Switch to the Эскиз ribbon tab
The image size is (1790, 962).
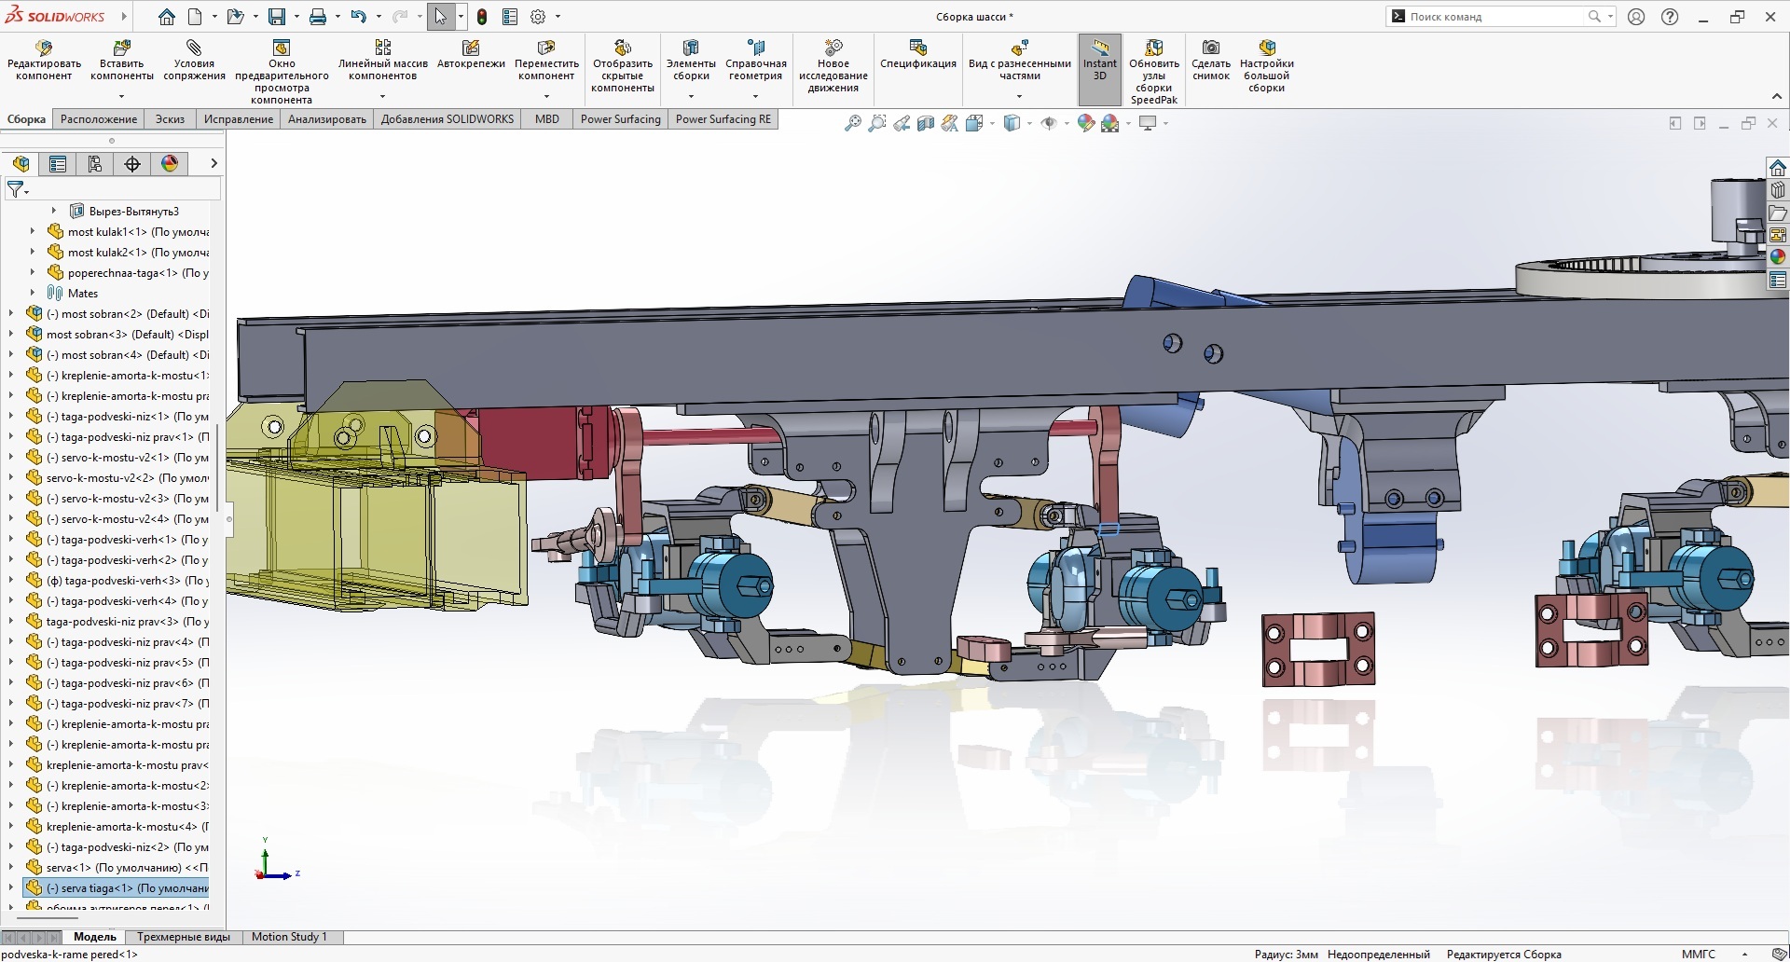pyautogui.click(x=170, y=119)
